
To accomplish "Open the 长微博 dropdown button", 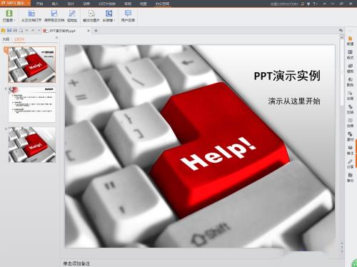I will click(109, 16).
